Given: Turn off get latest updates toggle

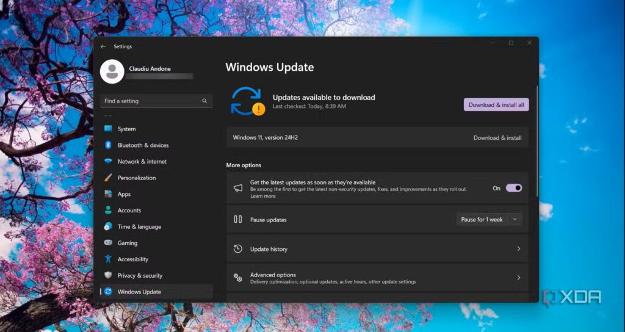Looking at the screenshot, I should coord(513,188).
